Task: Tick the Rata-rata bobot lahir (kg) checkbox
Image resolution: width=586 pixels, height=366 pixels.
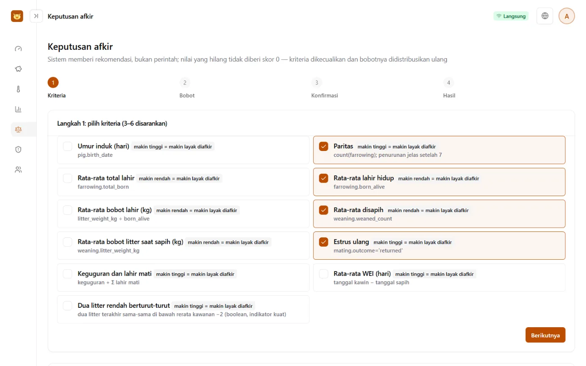Action: pos(68,210)
